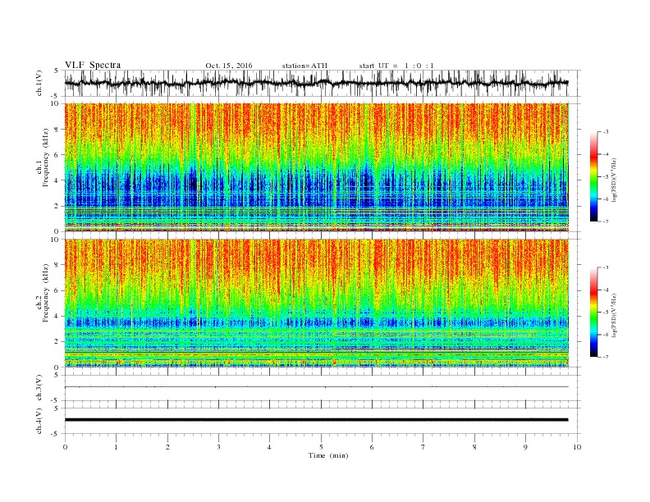Viewport: 650px width, 502px height.
Task: Click the "1" tick on the time axis
Action: pos(116,447)
